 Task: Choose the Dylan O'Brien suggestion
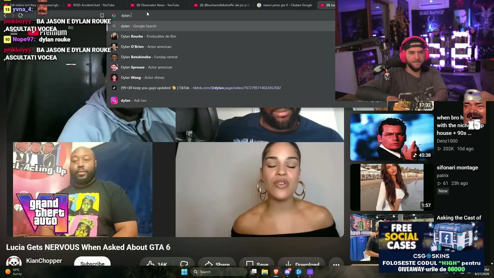[x=221, y=47]
